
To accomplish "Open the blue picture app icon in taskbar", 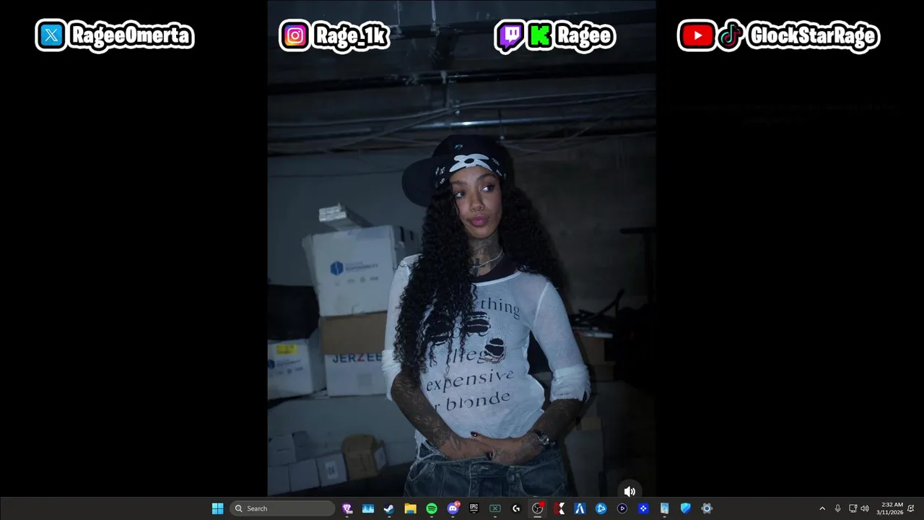I will [x=368, y=508].
